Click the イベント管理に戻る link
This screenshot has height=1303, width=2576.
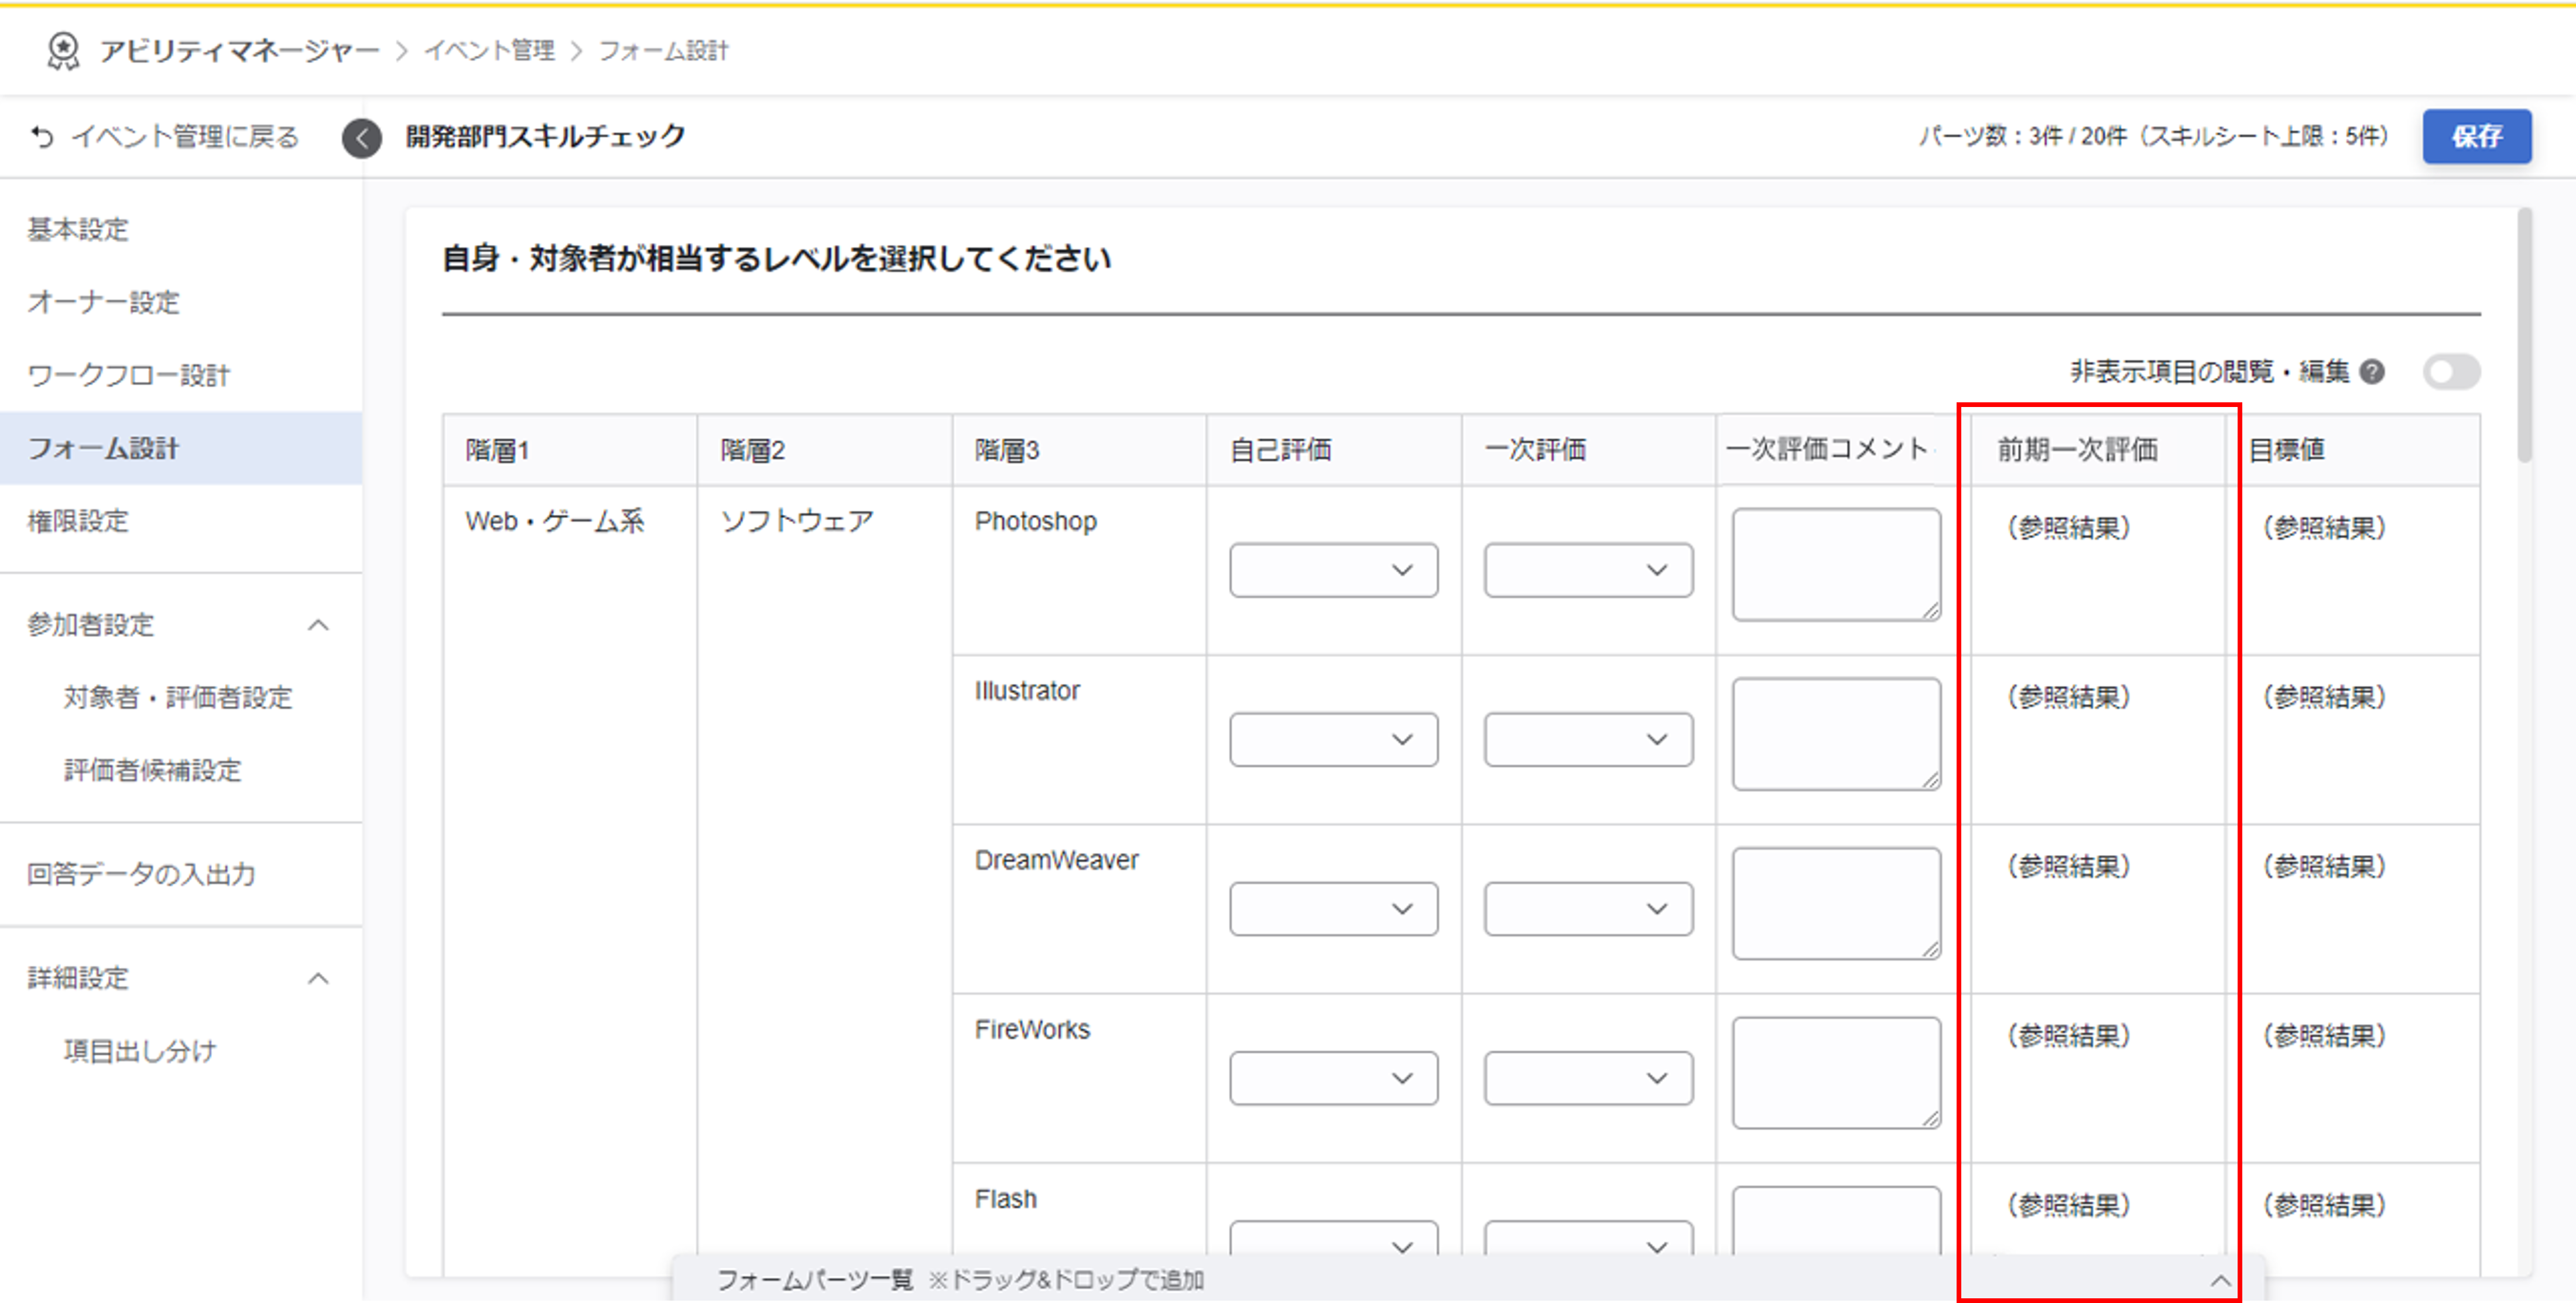(x=183, y=136)
